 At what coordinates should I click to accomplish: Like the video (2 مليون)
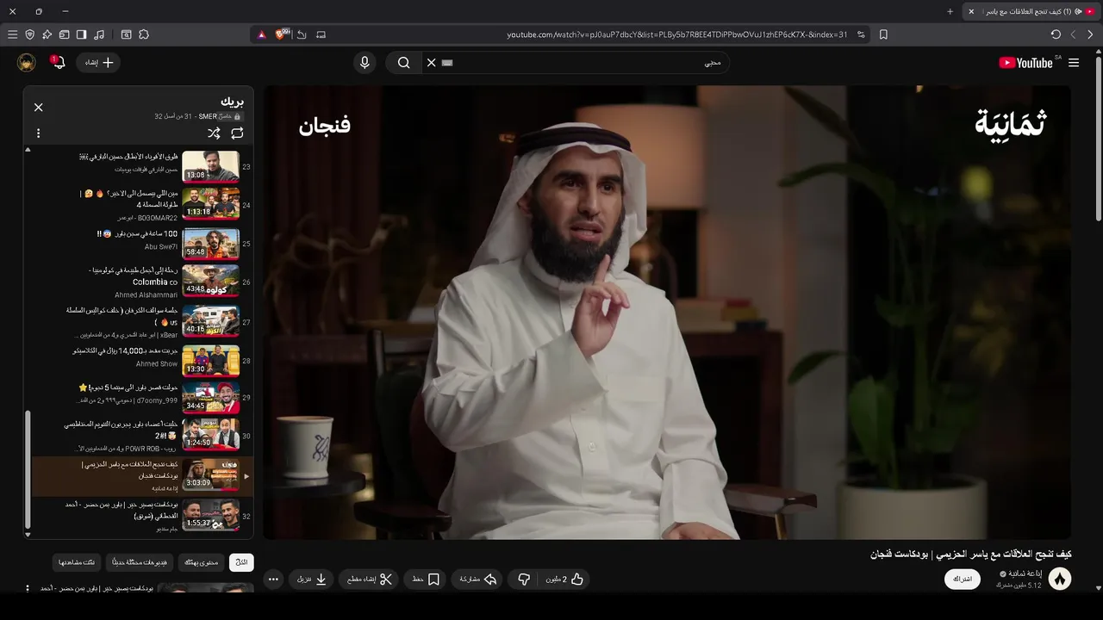pos(565,580)
